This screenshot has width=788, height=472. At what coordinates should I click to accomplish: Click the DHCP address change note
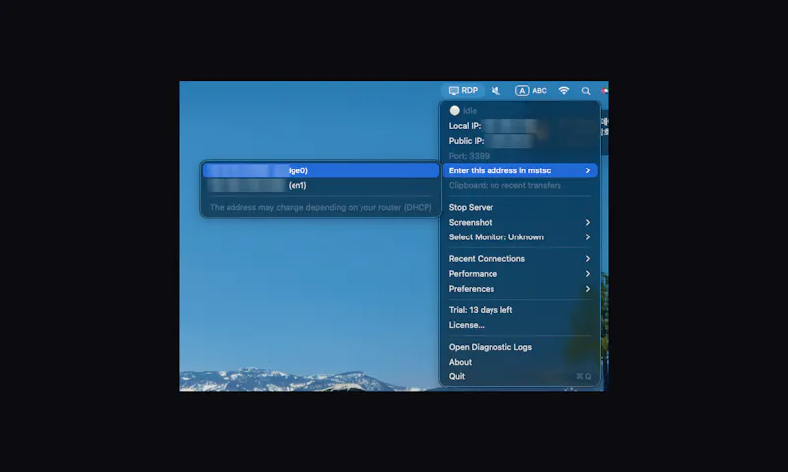point(321,207)
